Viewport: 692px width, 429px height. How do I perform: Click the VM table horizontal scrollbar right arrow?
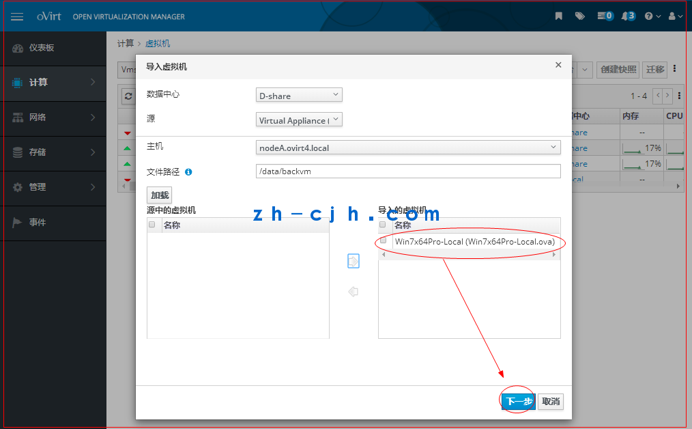click(678, 186)
